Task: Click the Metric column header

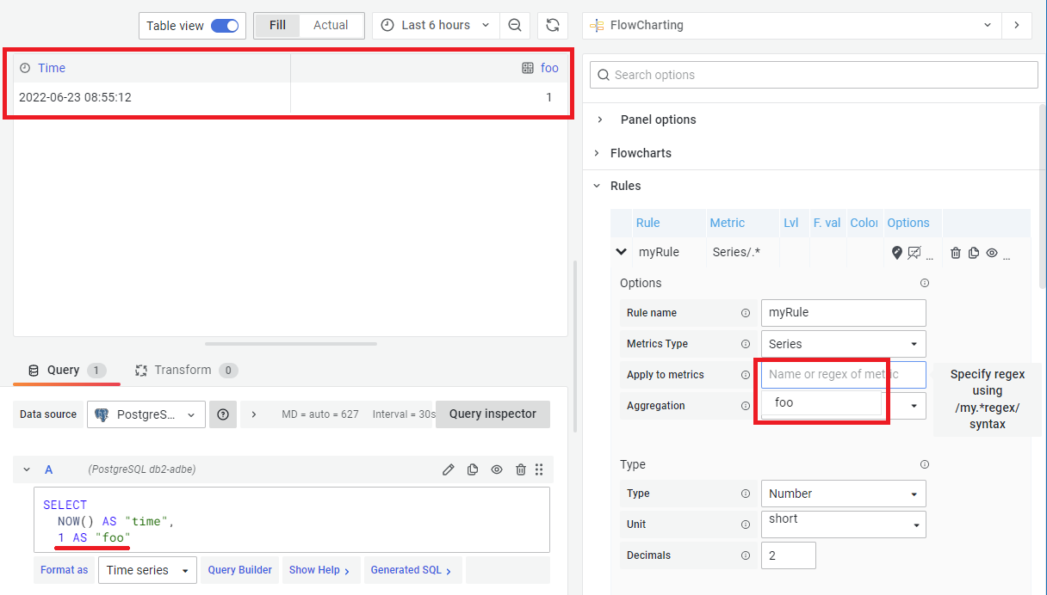Action: click(x=727, y=223)
